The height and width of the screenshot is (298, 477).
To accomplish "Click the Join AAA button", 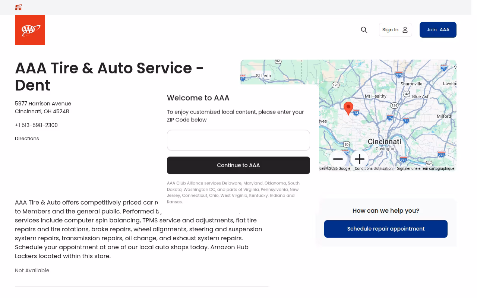I will (x=438, y=30).
